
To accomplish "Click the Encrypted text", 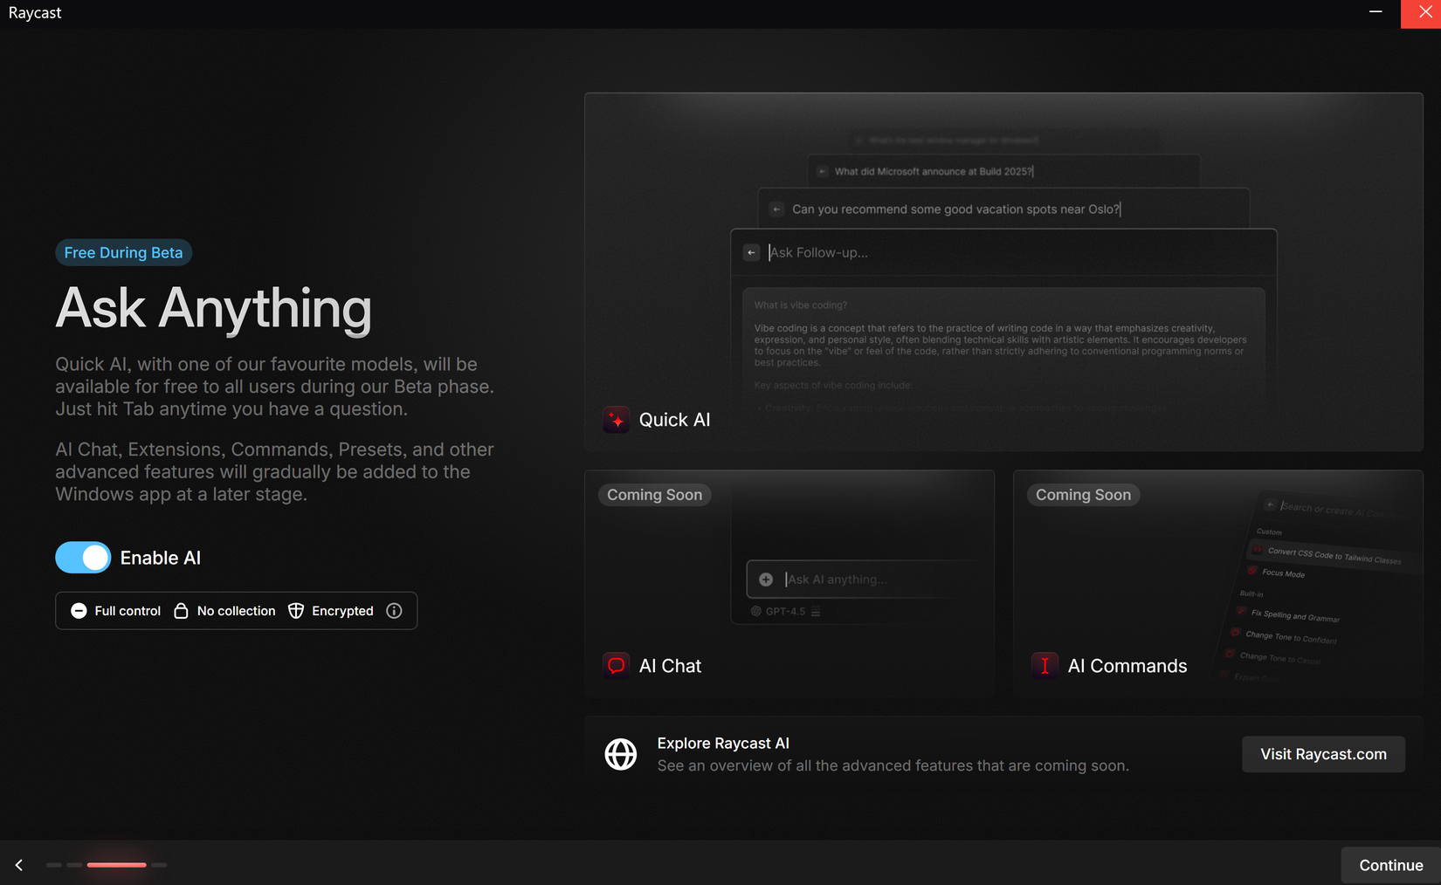I will (x=342, y=611).
